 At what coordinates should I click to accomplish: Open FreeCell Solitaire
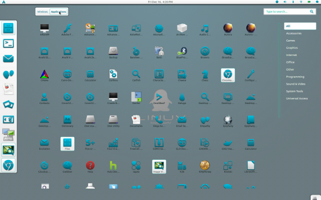(x=136, y=144)
